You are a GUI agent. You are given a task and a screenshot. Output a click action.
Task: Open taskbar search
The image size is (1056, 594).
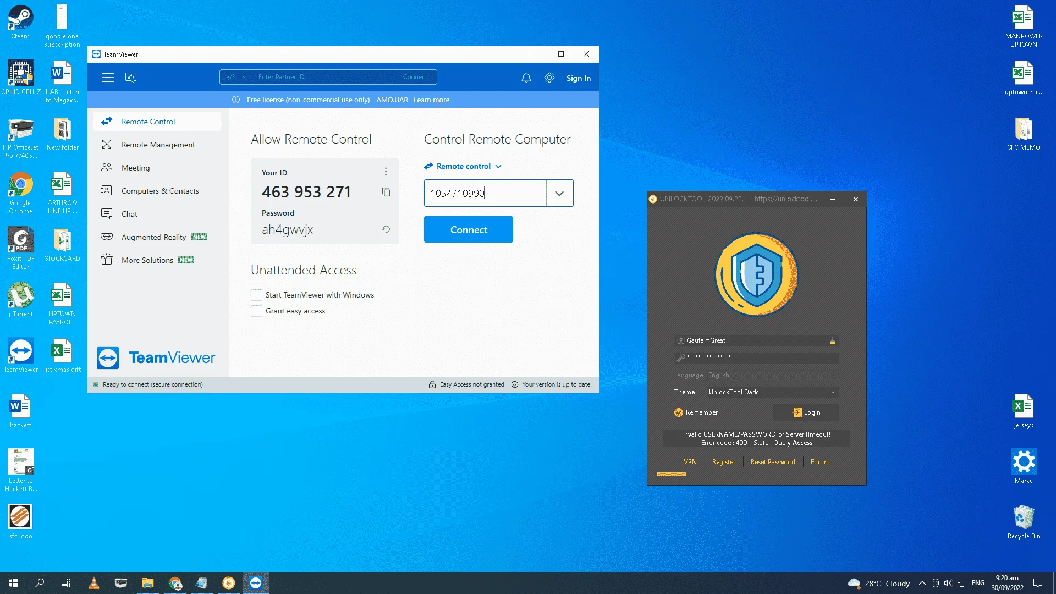[x=40, y=583]
